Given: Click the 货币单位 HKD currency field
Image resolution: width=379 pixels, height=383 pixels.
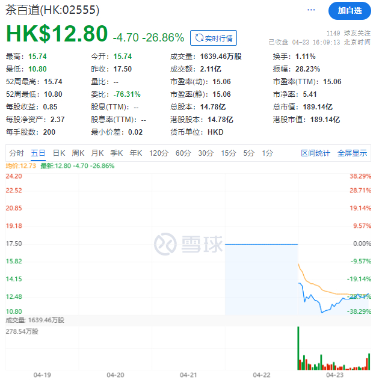Looking at the screenshot, I should tap(197, 132).
